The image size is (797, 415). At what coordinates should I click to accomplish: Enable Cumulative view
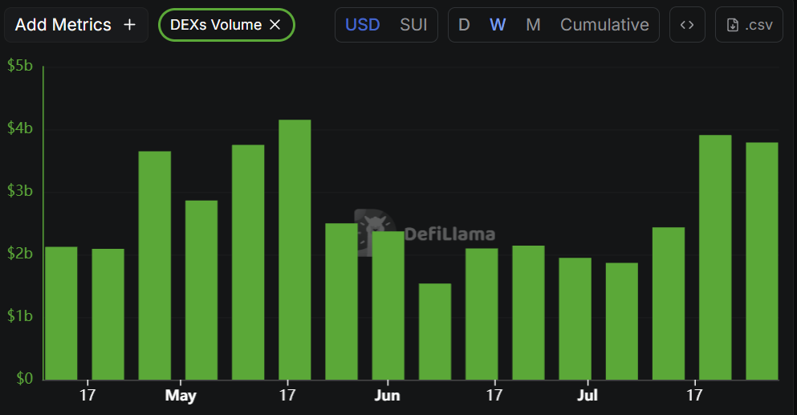(x=604, y=24)
